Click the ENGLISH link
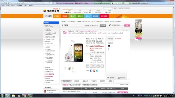Viewport: 175px width, 98px height. point(127,8)
